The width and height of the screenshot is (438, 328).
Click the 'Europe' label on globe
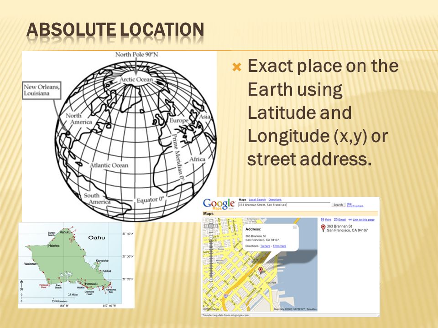(179, 120)
